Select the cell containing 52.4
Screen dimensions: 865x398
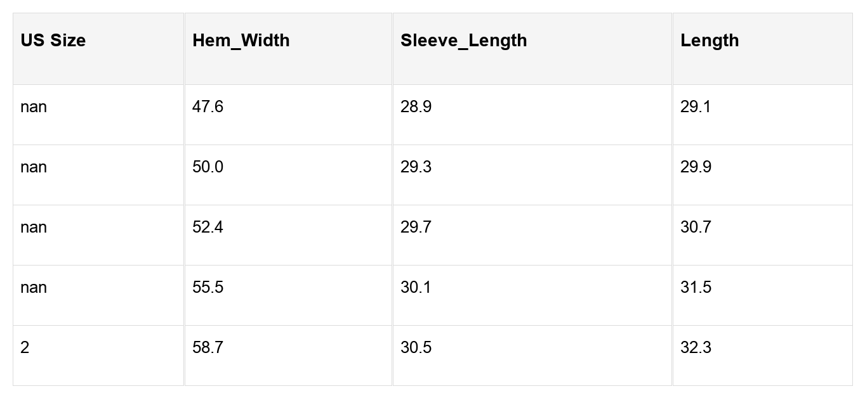pos(208,228)
